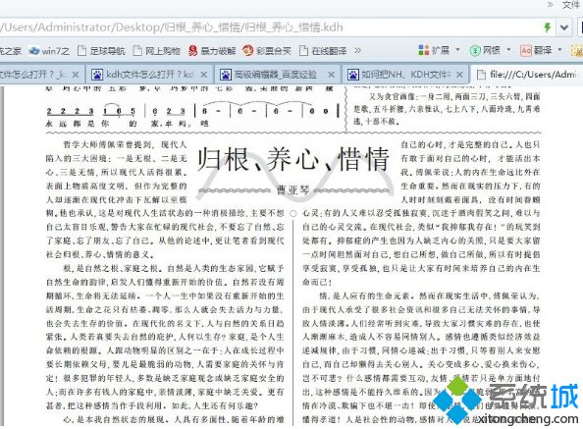This screenshot has height=429, width=583.
Task: Open the 在线翻译 bookmark
Action: coord(323,51)
